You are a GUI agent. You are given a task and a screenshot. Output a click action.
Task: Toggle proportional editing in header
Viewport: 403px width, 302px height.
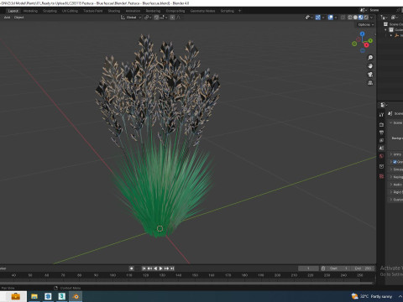click(x=172, y=18)
